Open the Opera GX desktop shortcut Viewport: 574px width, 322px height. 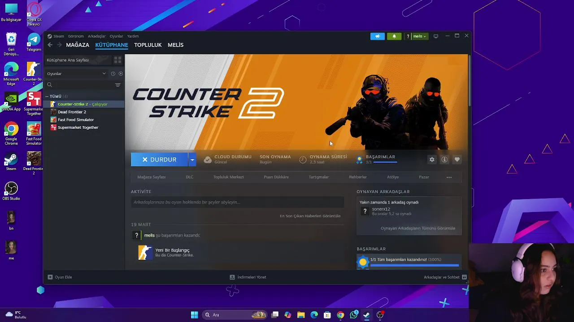point(34,13)
